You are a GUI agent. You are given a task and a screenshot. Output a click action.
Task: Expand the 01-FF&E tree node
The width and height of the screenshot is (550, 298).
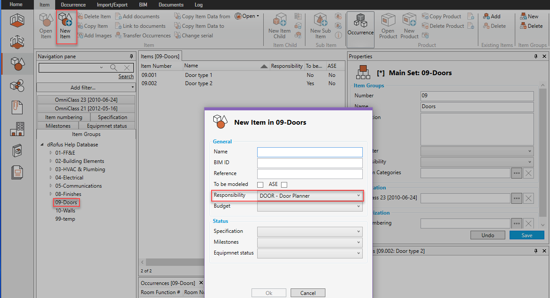click(x=51, y=153)
